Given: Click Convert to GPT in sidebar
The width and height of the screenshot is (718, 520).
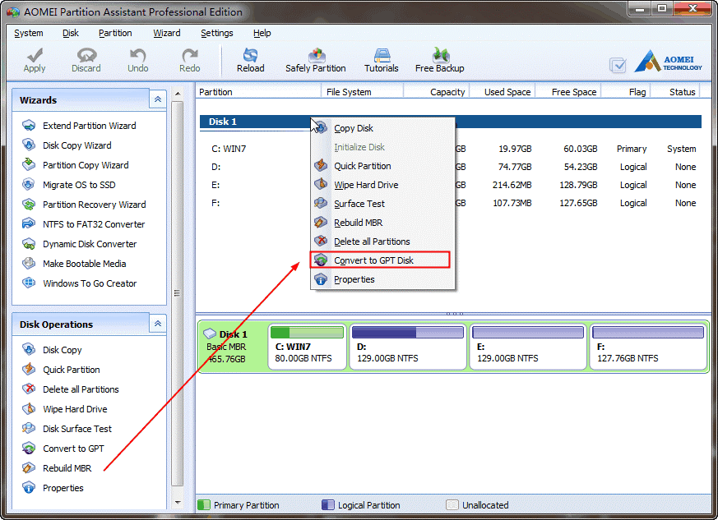Looking at the screenshot, I should click(63, 449).
